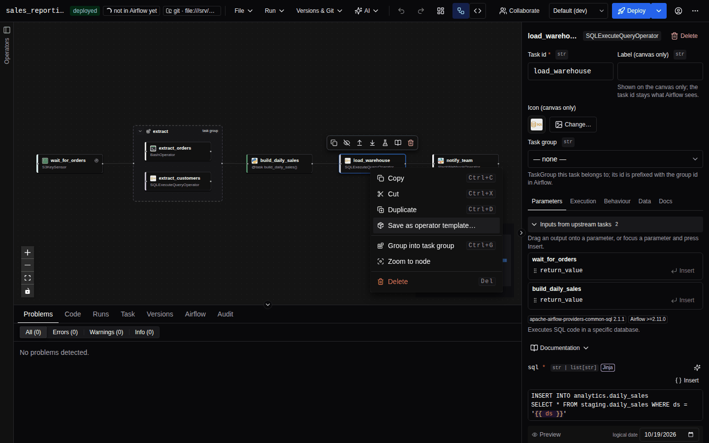Open the user account icon

pyautogui.click(x=678, y=11)
